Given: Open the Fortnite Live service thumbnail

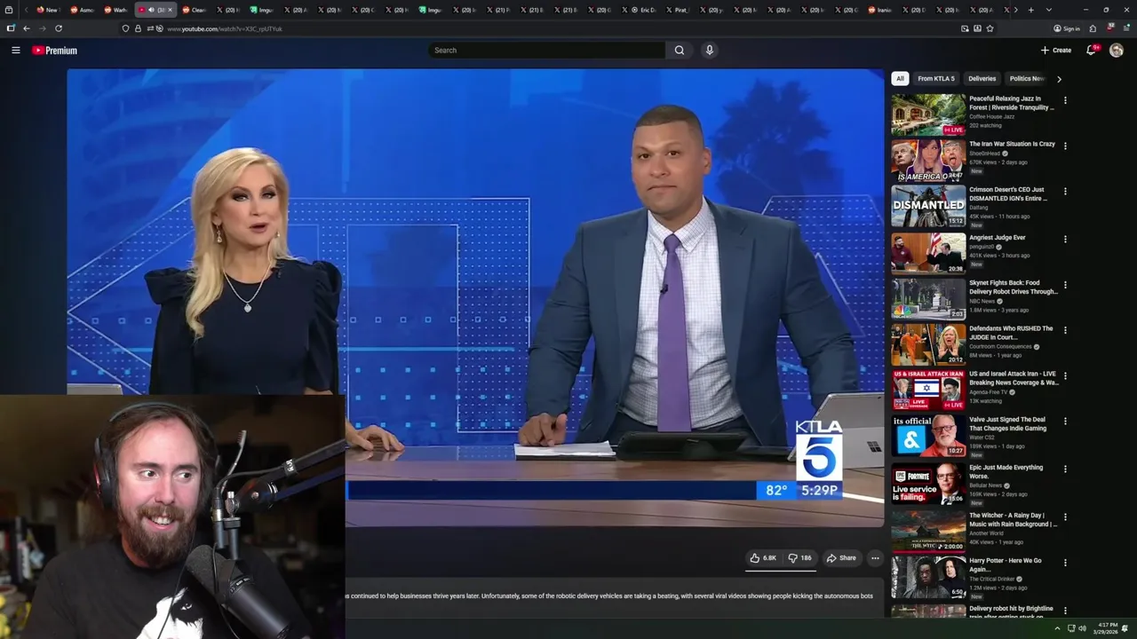Looking at the screenshot, I should pyautogui.click(x=928, y=484).
